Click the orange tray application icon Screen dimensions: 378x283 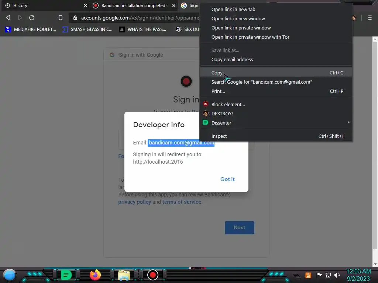pos(308,275)
